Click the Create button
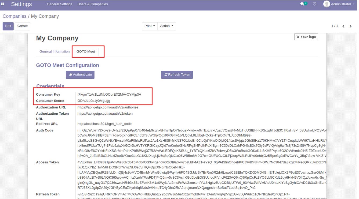Viewport: 359px width, 199px height. click(23, 26)
